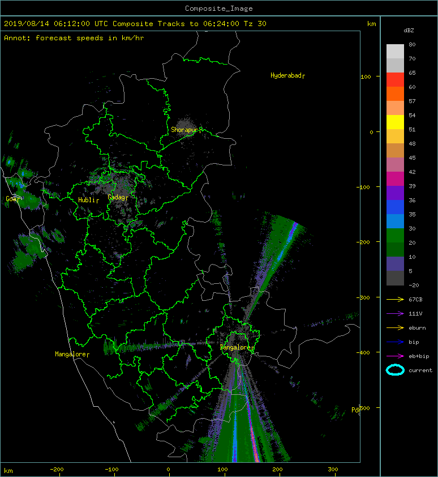Click the magenta eb+bip arrow icon

[x=395, y=356]
